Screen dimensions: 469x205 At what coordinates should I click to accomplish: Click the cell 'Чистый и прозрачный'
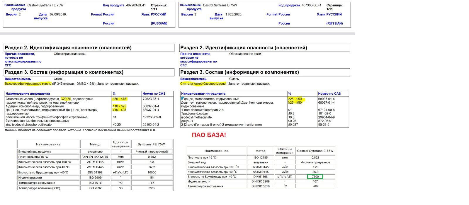[152, 152]
